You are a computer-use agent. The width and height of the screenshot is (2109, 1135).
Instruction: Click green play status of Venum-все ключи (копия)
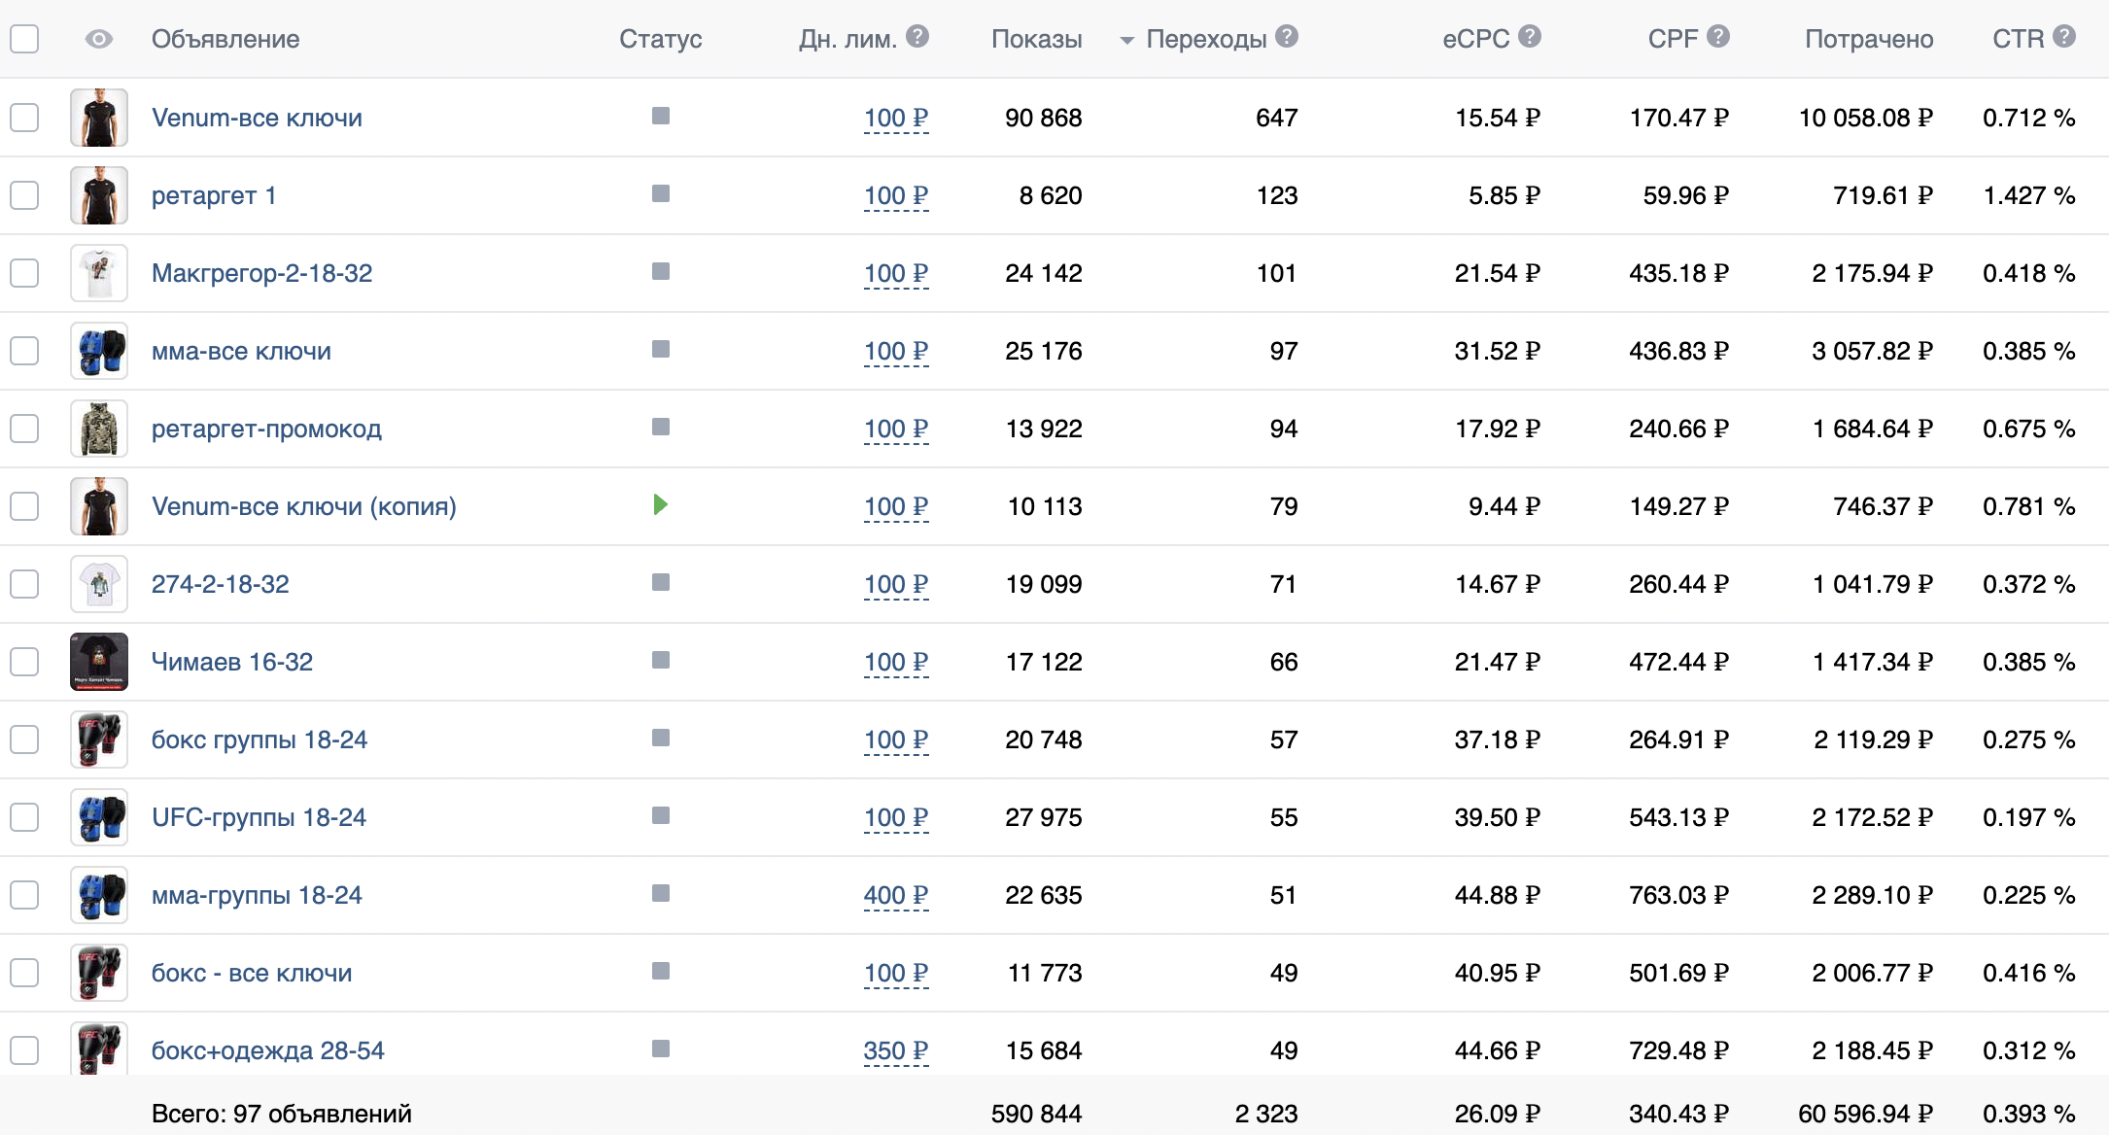click(x=661, y=504)
